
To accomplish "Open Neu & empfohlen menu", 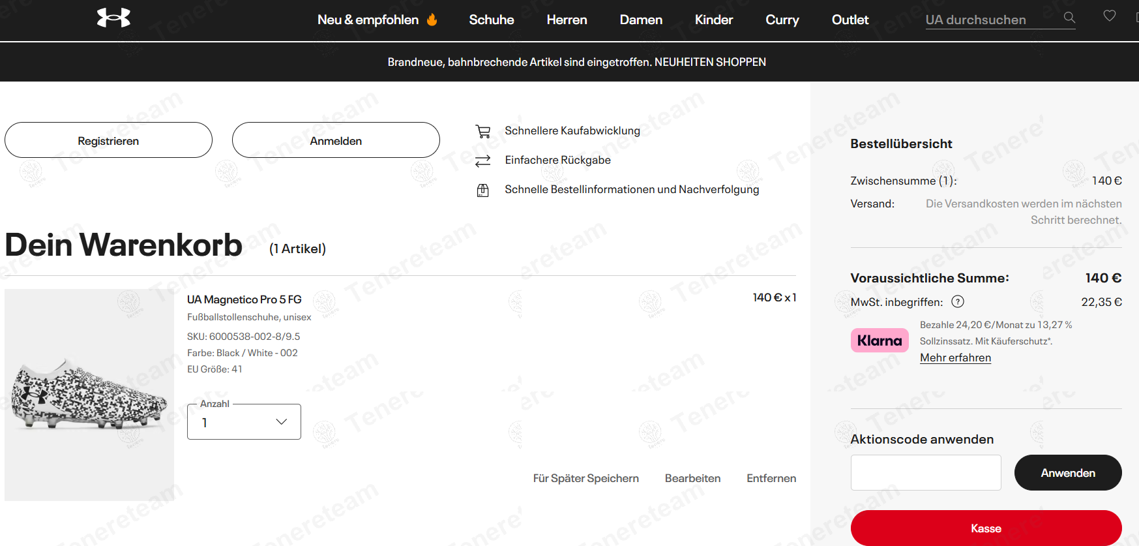I will (x=368, y=20).
